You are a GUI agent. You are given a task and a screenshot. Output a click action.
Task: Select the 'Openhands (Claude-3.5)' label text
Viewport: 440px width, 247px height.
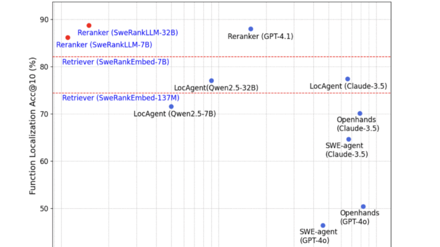coord(358,124)
